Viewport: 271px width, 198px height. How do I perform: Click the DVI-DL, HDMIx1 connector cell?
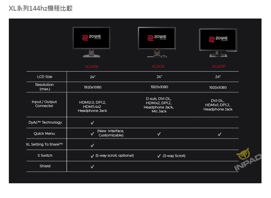(218, 105)
